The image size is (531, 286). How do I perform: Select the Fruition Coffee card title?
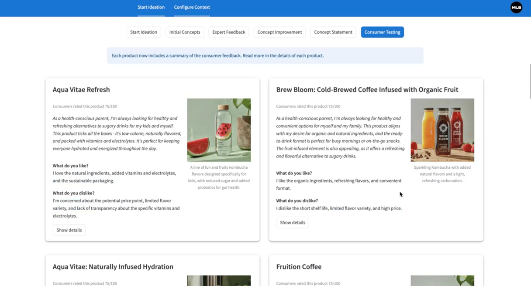299,267
